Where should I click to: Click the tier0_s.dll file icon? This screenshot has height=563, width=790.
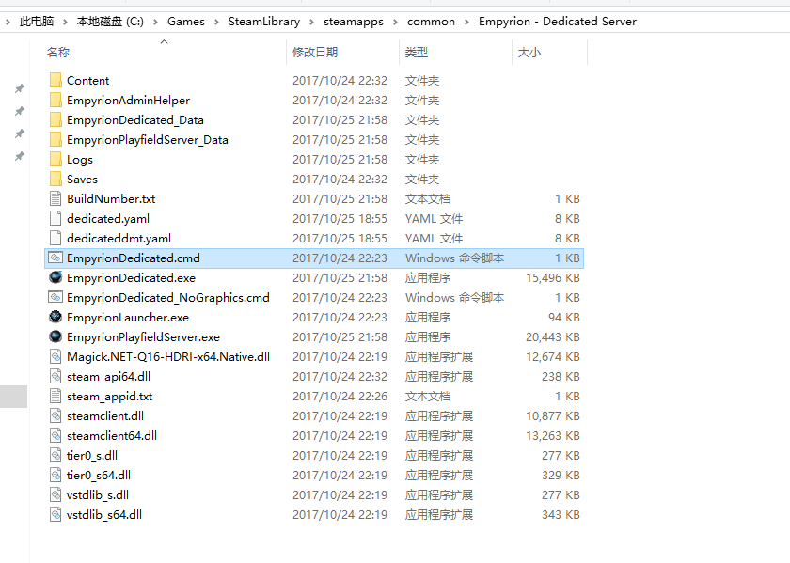(55, 455)
